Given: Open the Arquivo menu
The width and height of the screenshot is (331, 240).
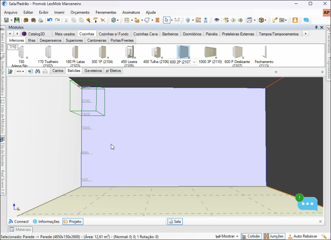Looking at the screenshot, I should tap(11, 12).
